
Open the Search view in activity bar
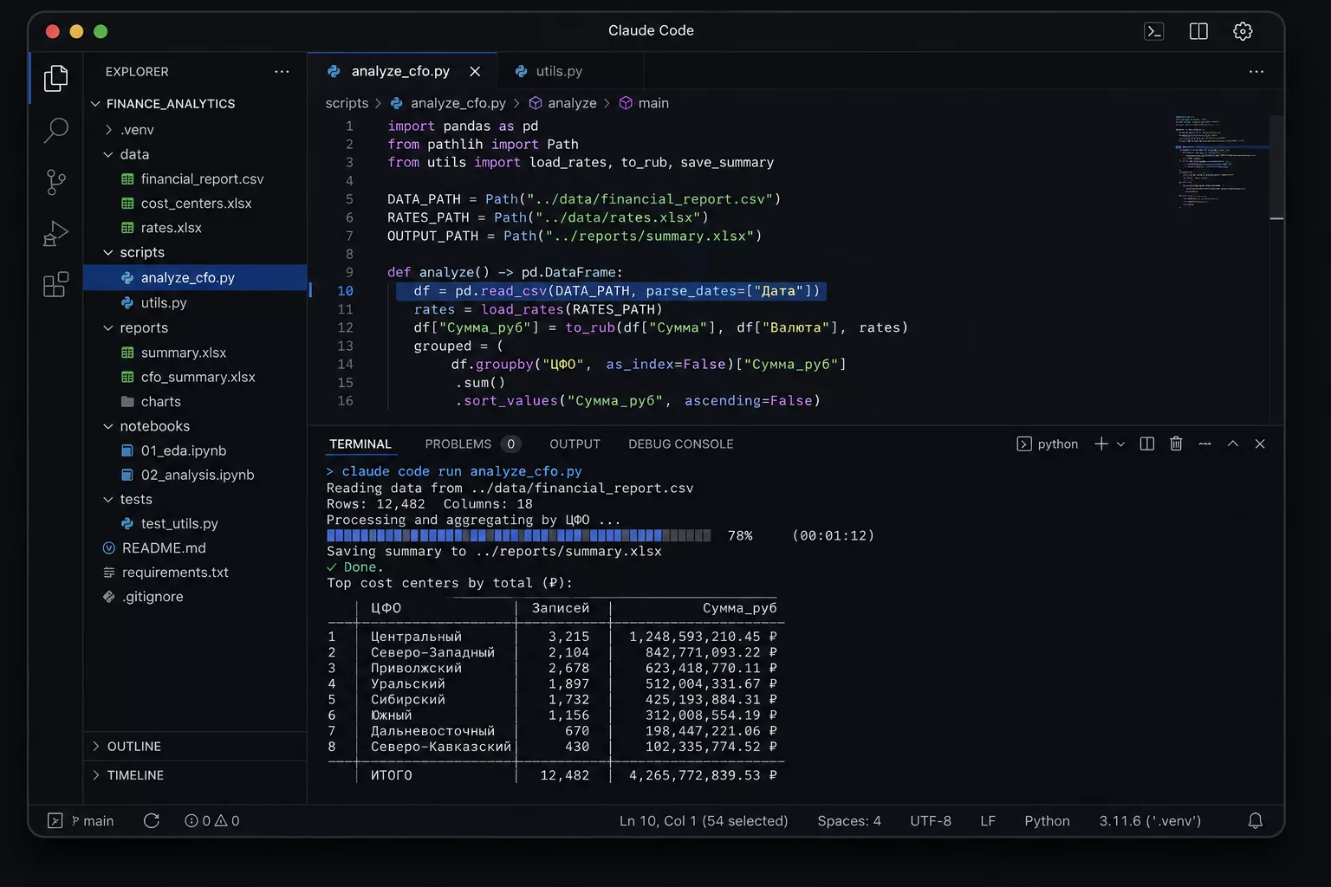55,131
